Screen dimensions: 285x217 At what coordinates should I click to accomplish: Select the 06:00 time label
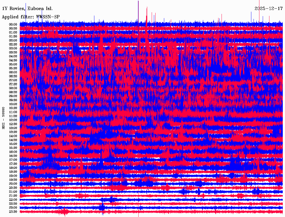[x=13, y=72]
